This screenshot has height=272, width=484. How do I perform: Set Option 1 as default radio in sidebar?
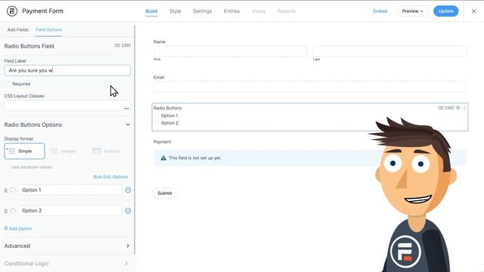coord(13,190)
